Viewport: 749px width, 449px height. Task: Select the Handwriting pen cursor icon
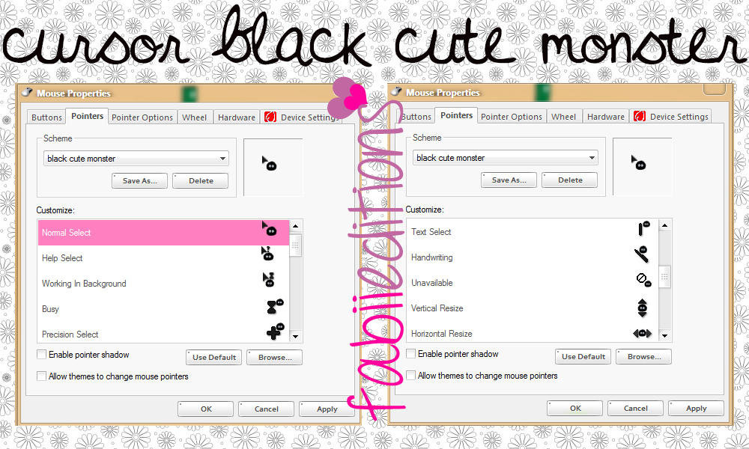[640, 256]
